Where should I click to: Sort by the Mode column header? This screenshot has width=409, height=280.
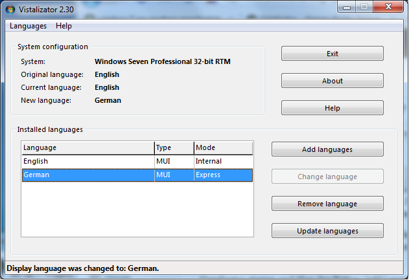[x=224, y=148]
